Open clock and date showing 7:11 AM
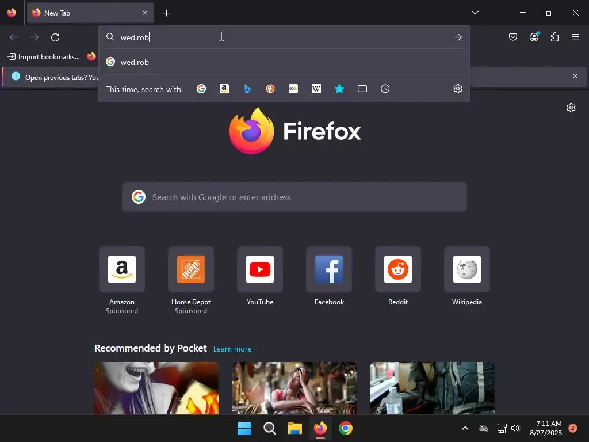589x442 pixels. pyautogui.click(x=546, y=428)
